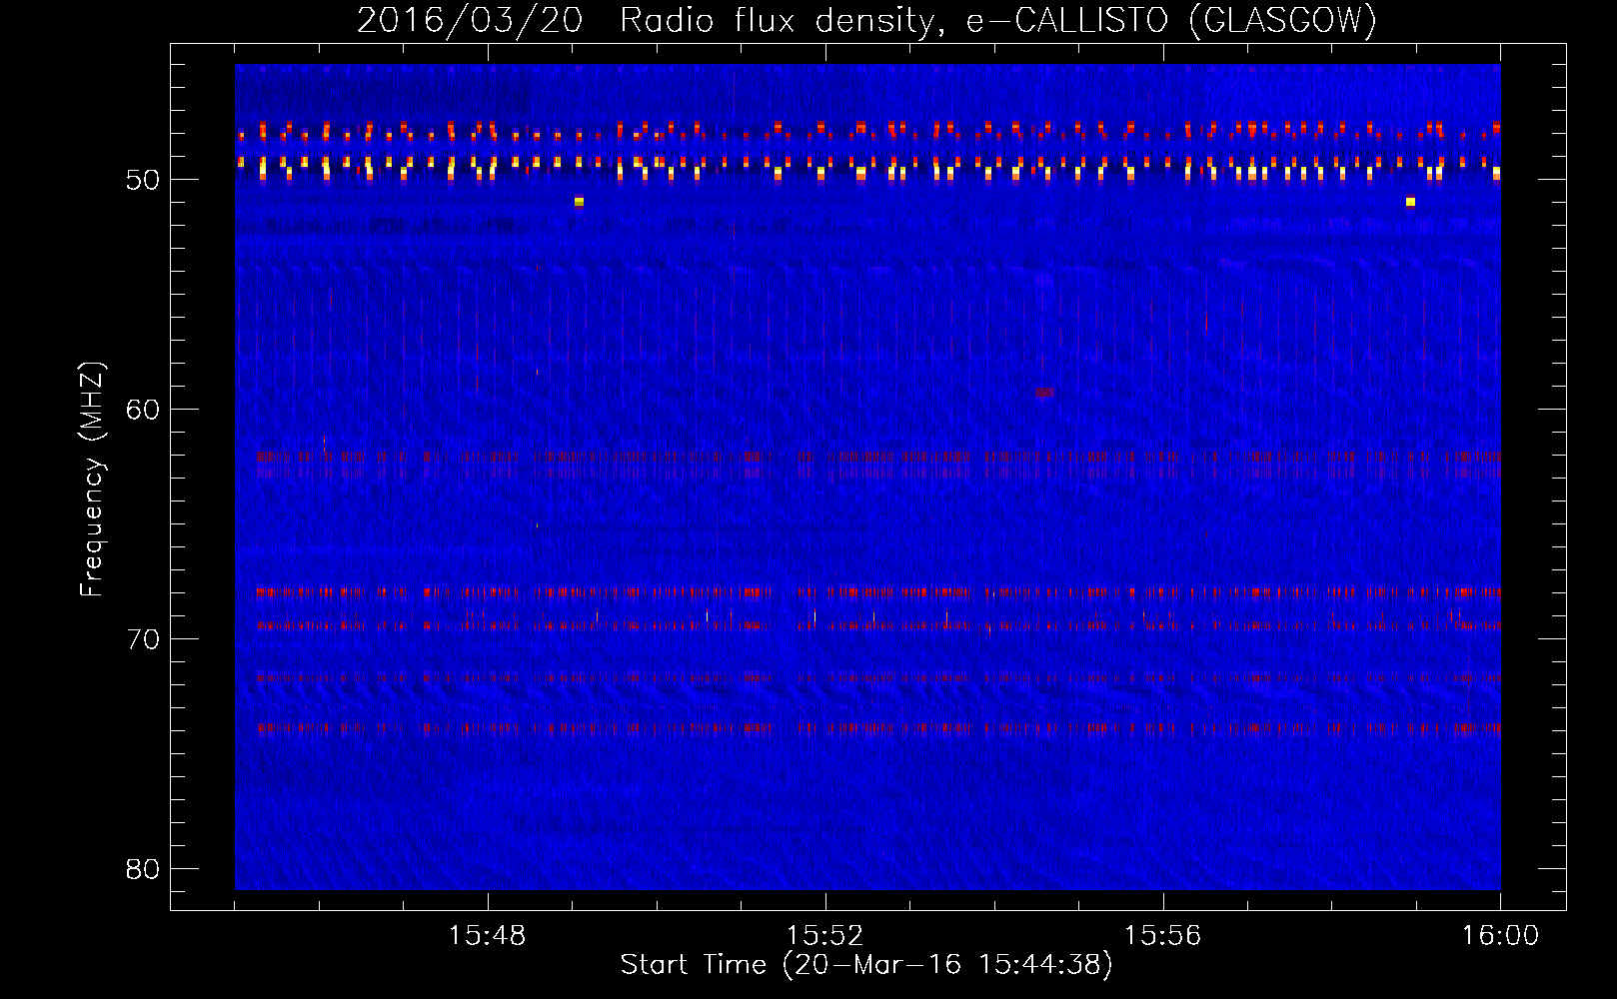
Task: Click the plot title mentioning e-CALLISTO (GLASGOW)
Action: tap(866, 20)
